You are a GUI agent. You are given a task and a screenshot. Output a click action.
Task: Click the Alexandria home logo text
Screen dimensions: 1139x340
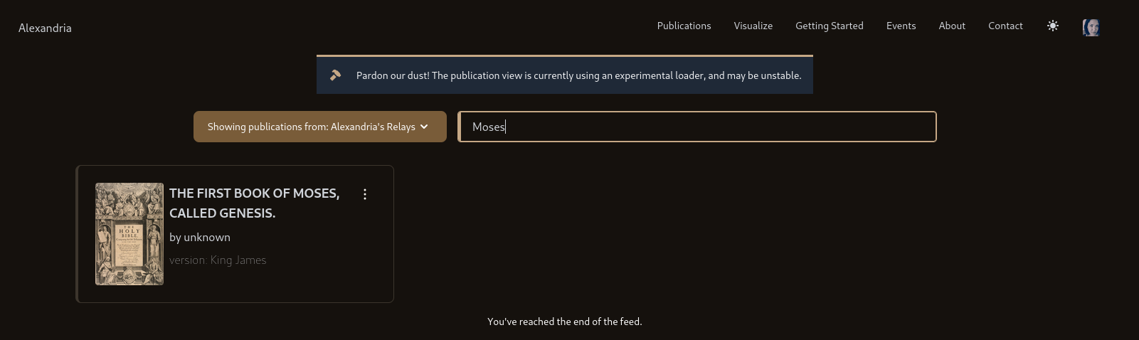coord(45,28)
